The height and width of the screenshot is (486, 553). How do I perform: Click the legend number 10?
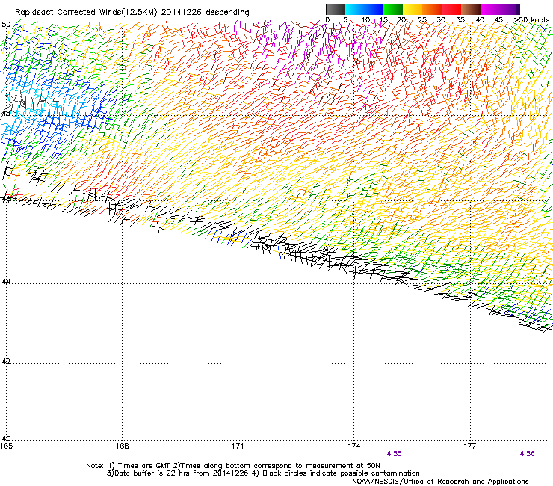[x=365, y=19]
